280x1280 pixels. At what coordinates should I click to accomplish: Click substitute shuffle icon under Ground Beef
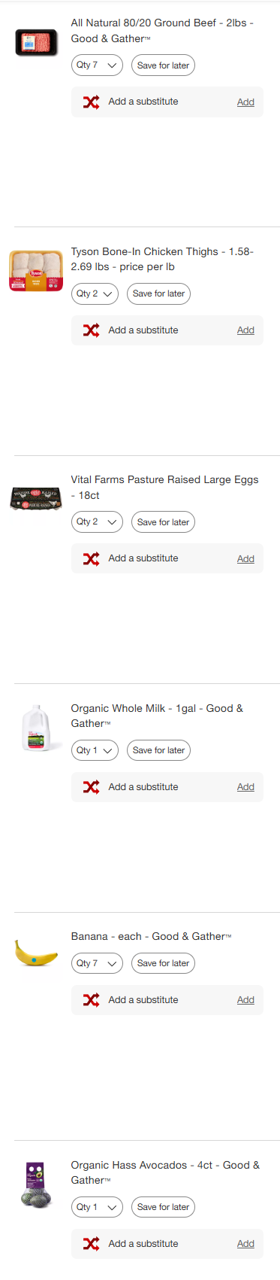(92, 102)
